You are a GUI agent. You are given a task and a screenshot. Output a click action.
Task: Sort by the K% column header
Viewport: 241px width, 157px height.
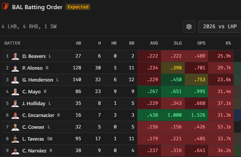(228, 43)
